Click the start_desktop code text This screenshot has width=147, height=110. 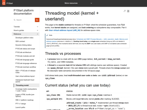click(x=52, y=43)
